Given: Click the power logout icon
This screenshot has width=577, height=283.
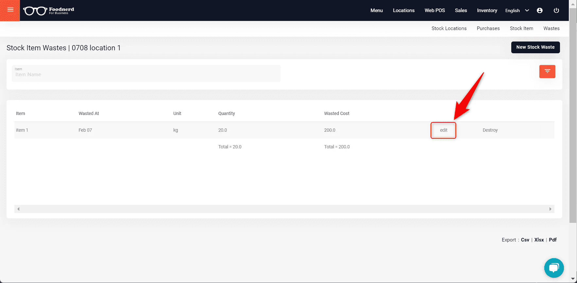Looking at the screenshot, I should pos(556,10).
